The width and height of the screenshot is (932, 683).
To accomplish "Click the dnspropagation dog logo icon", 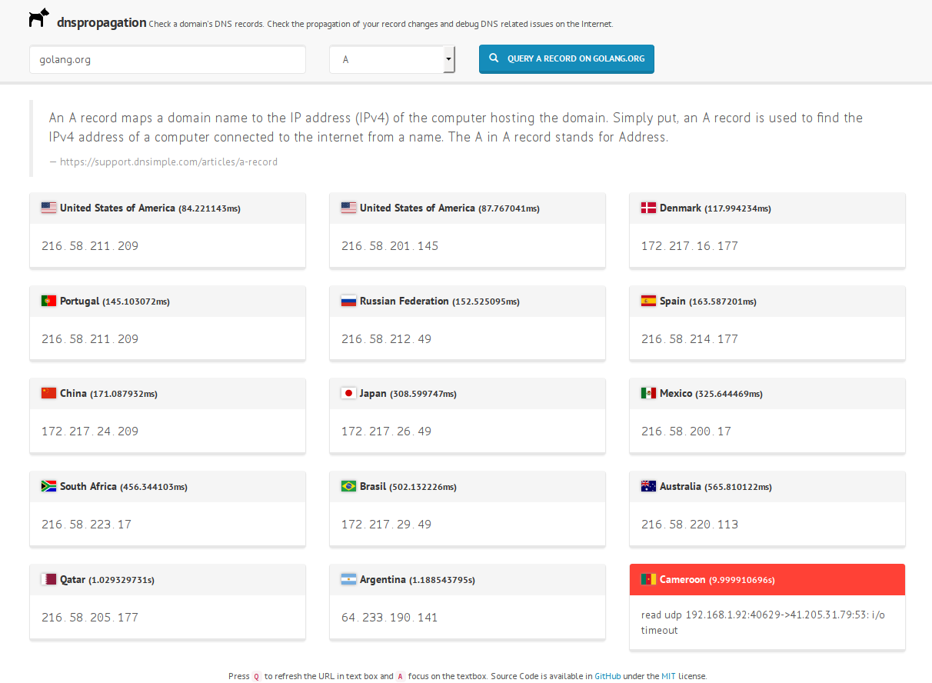I will [39, 18].
